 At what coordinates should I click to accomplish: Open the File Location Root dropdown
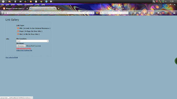tap(33, 41)
